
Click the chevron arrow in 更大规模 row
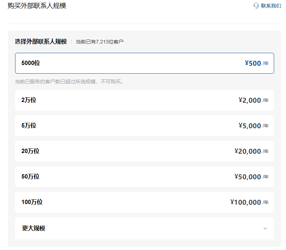[x=265, y=228]
